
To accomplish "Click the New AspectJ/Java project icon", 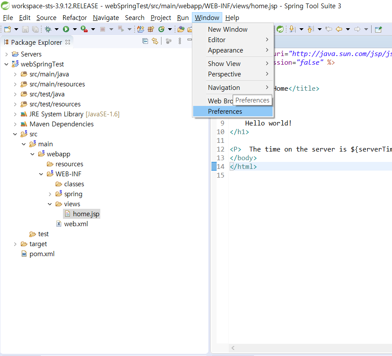I will [x=141, y=29].
